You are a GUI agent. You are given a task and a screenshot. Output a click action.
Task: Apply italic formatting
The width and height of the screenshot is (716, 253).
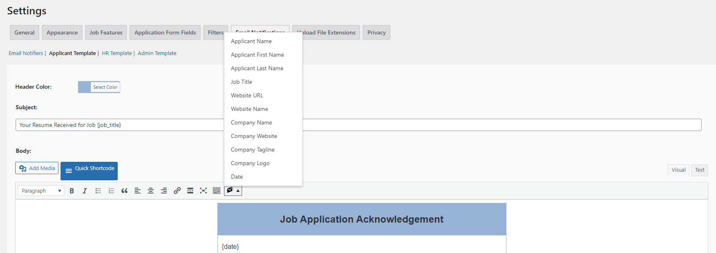85,191
